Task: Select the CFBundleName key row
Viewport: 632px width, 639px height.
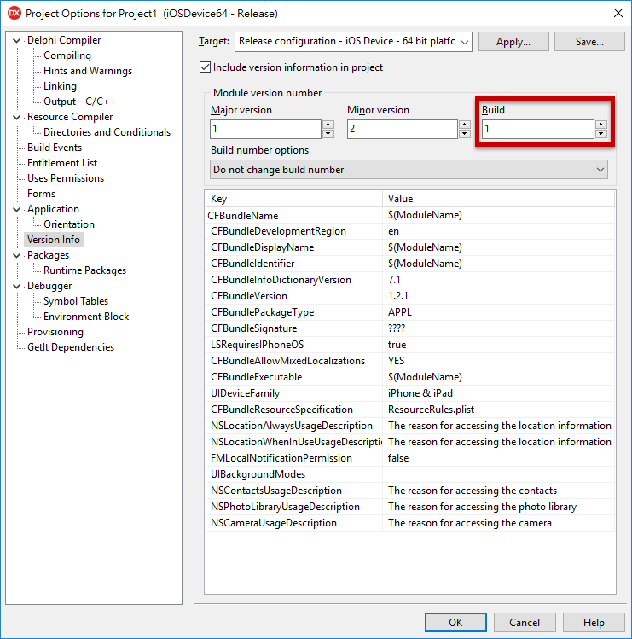Action: pos(293,215)
